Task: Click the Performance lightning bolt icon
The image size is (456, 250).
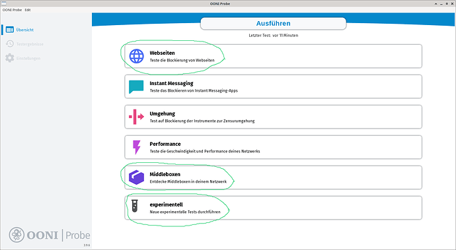Action: point(136,147)
